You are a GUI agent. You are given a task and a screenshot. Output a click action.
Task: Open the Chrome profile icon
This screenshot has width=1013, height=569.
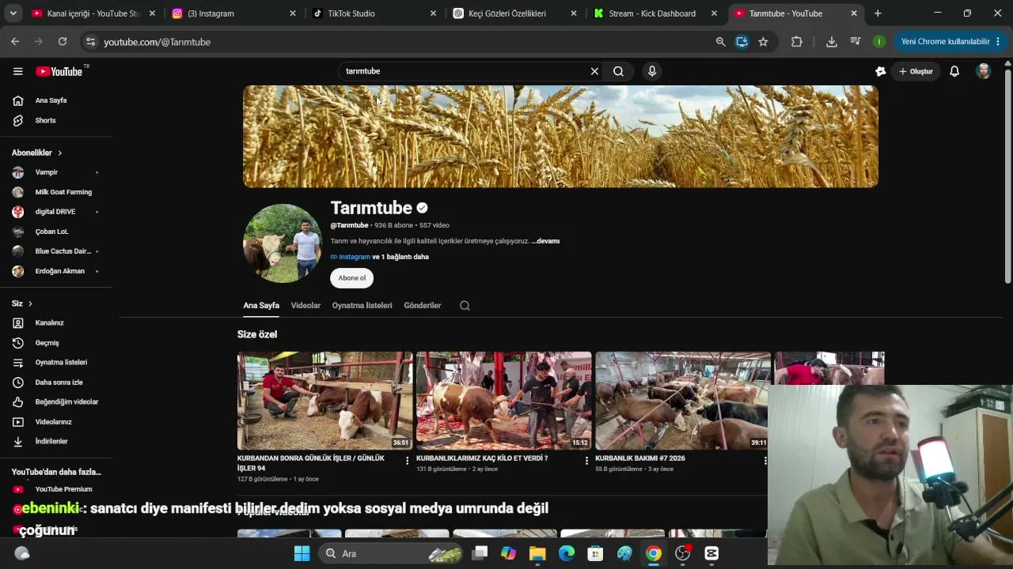coord(879,42)
